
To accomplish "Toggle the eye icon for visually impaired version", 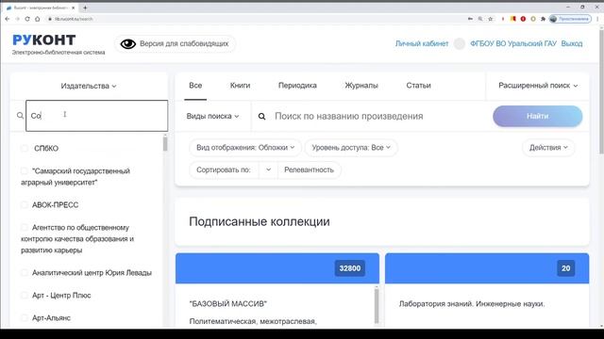I will (128, 44).
